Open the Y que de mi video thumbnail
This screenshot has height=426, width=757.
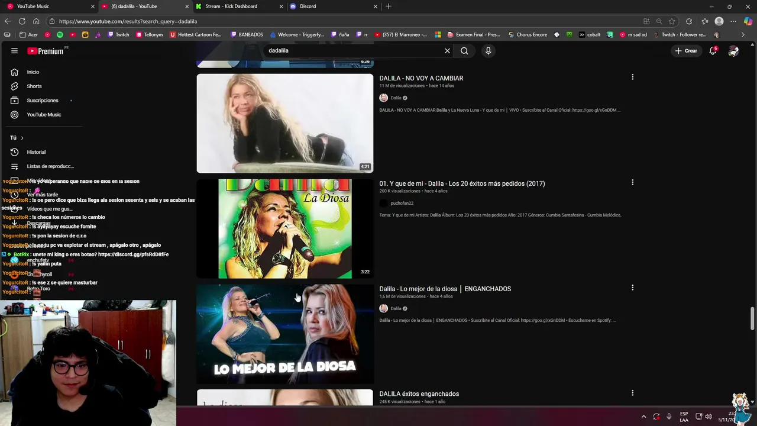[x=285, y=228]
